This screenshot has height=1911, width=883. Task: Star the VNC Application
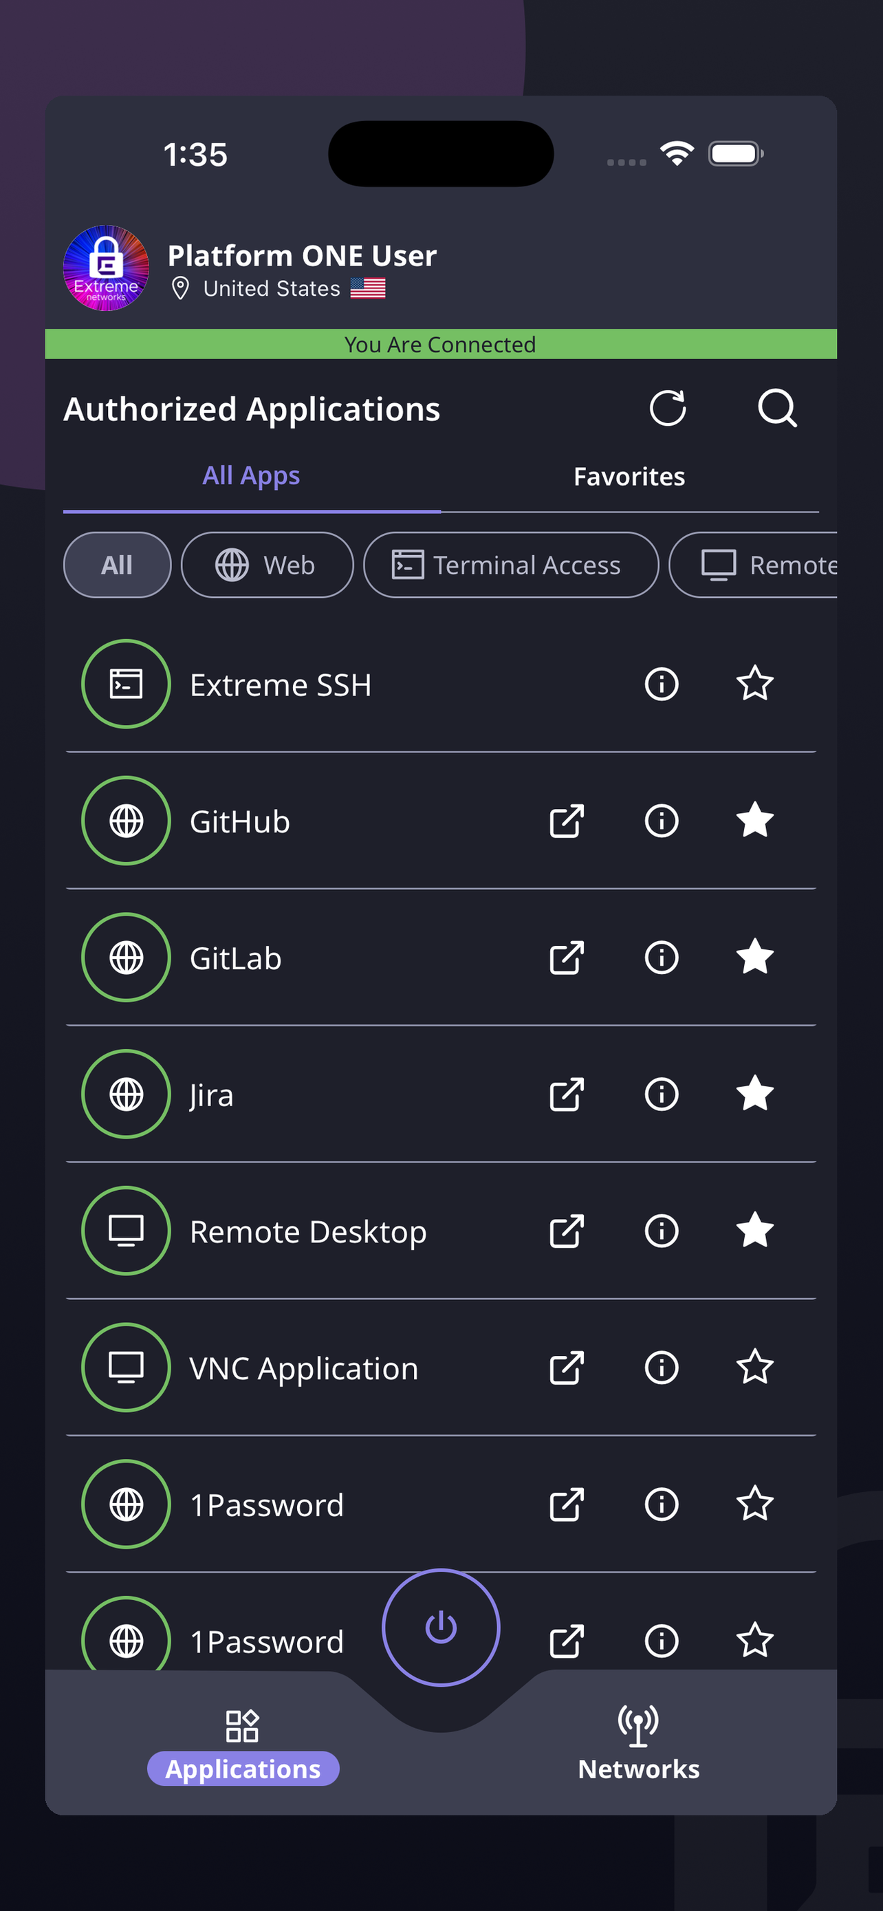pyautogui.click(x=754, y=1365)
